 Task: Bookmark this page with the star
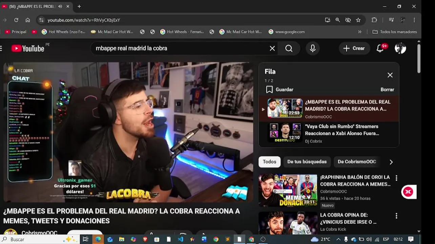358,20
